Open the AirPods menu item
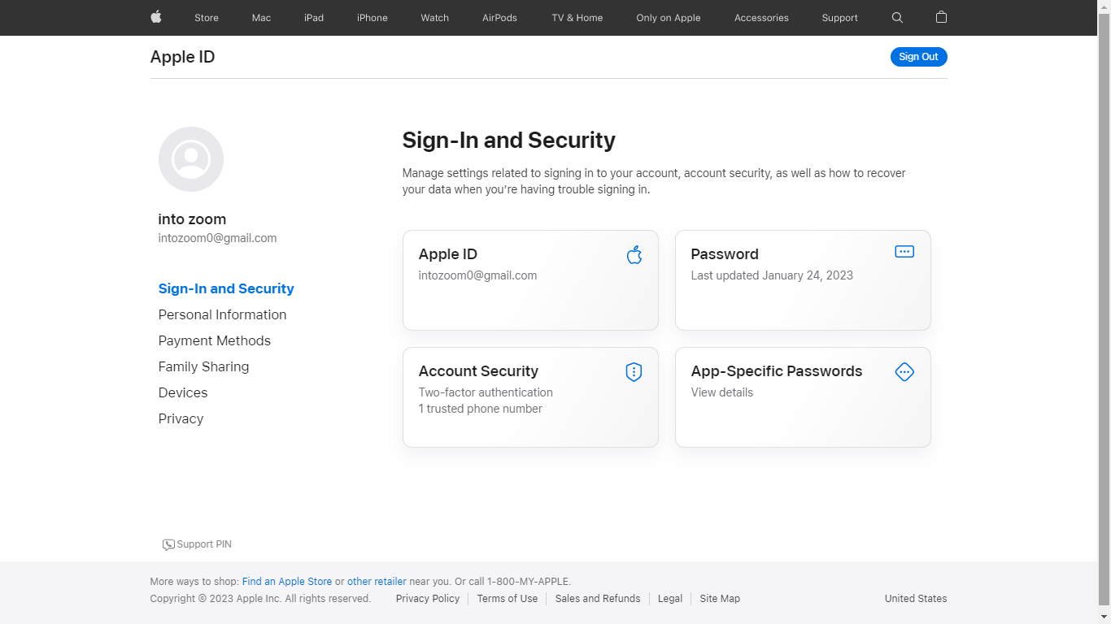 click(x=499, y=18)
